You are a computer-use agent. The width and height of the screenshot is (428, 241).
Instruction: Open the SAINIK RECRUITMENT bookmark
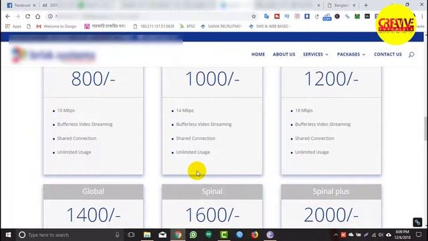tap(221, 26)
